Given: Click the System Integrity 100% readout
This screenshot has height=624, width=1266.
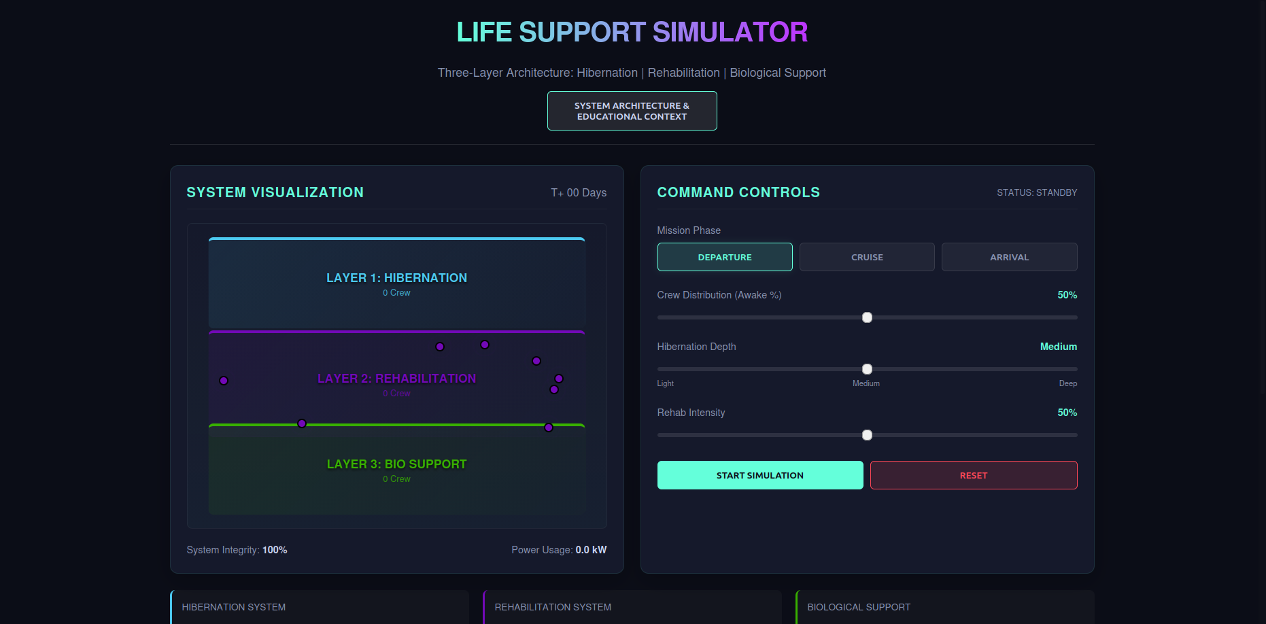Looking at the screenshot, I should (237, 550).
